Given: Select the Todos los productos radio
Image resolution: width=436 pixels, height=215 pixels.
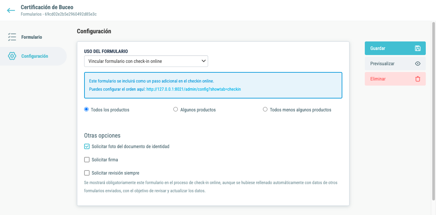Looking at the screenshot, I should click(87, 109).
